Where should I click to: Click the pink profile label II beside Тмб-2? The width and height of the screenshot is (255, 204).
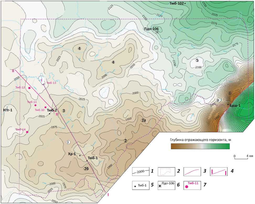click(57, 114)
